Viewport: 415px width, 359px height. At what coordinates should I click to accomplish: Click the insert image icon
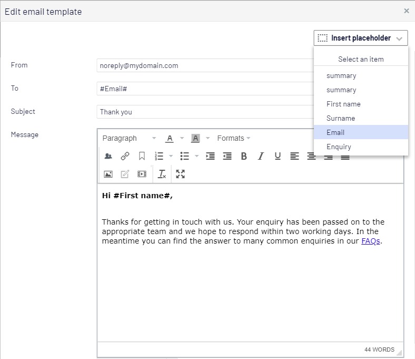(x=108, y=174)
